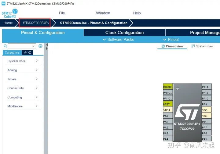
Task: Select the PA4 pin
Action: [168, 139]
